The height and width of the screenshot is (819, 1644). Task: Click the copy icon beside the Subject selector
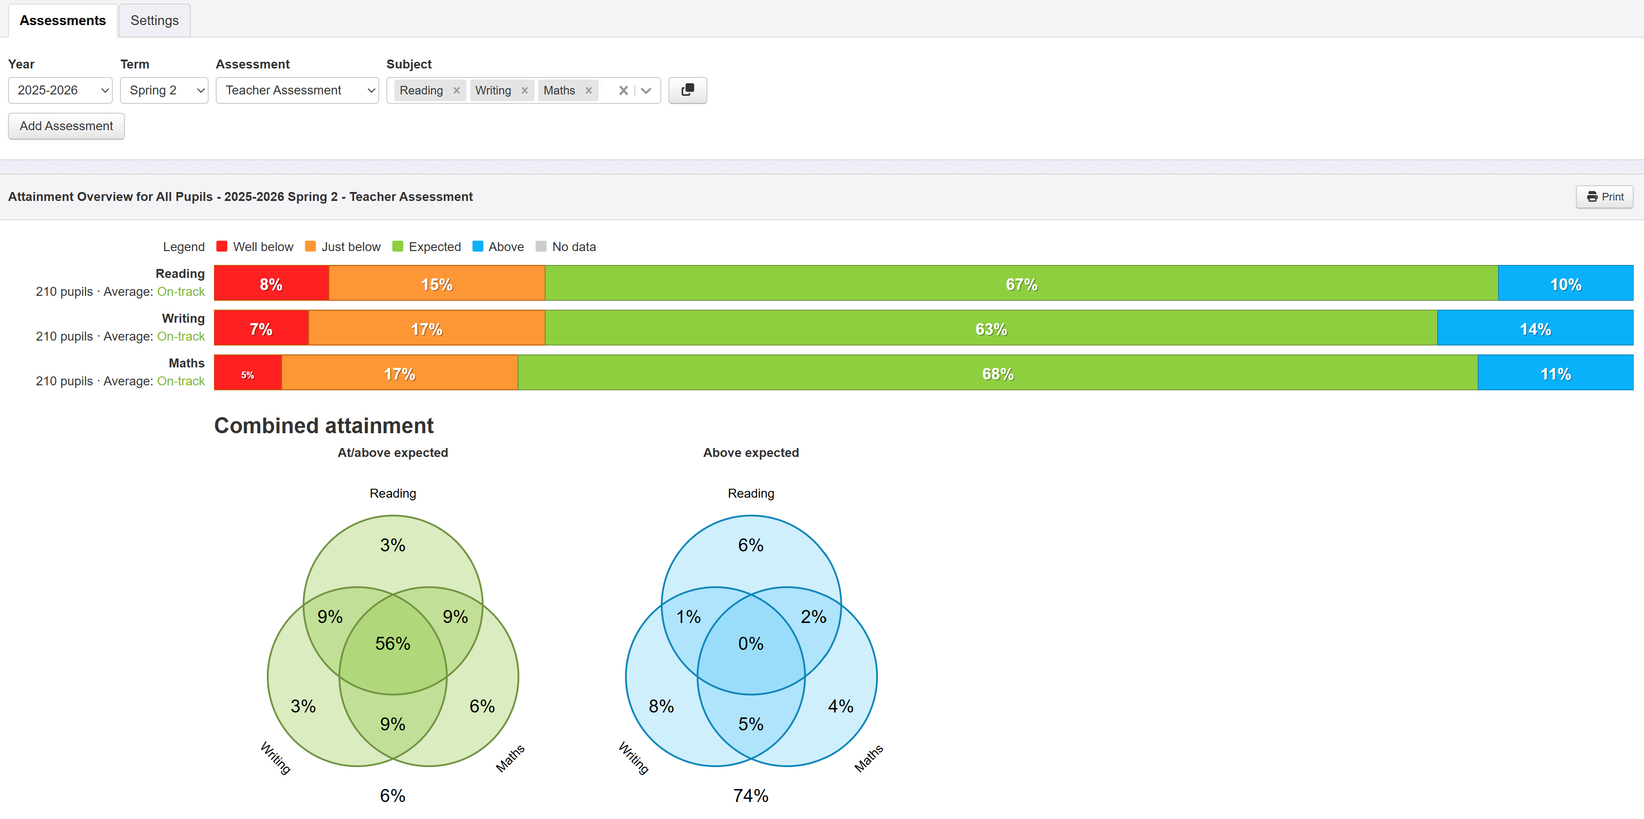click(x=687, y=90)
